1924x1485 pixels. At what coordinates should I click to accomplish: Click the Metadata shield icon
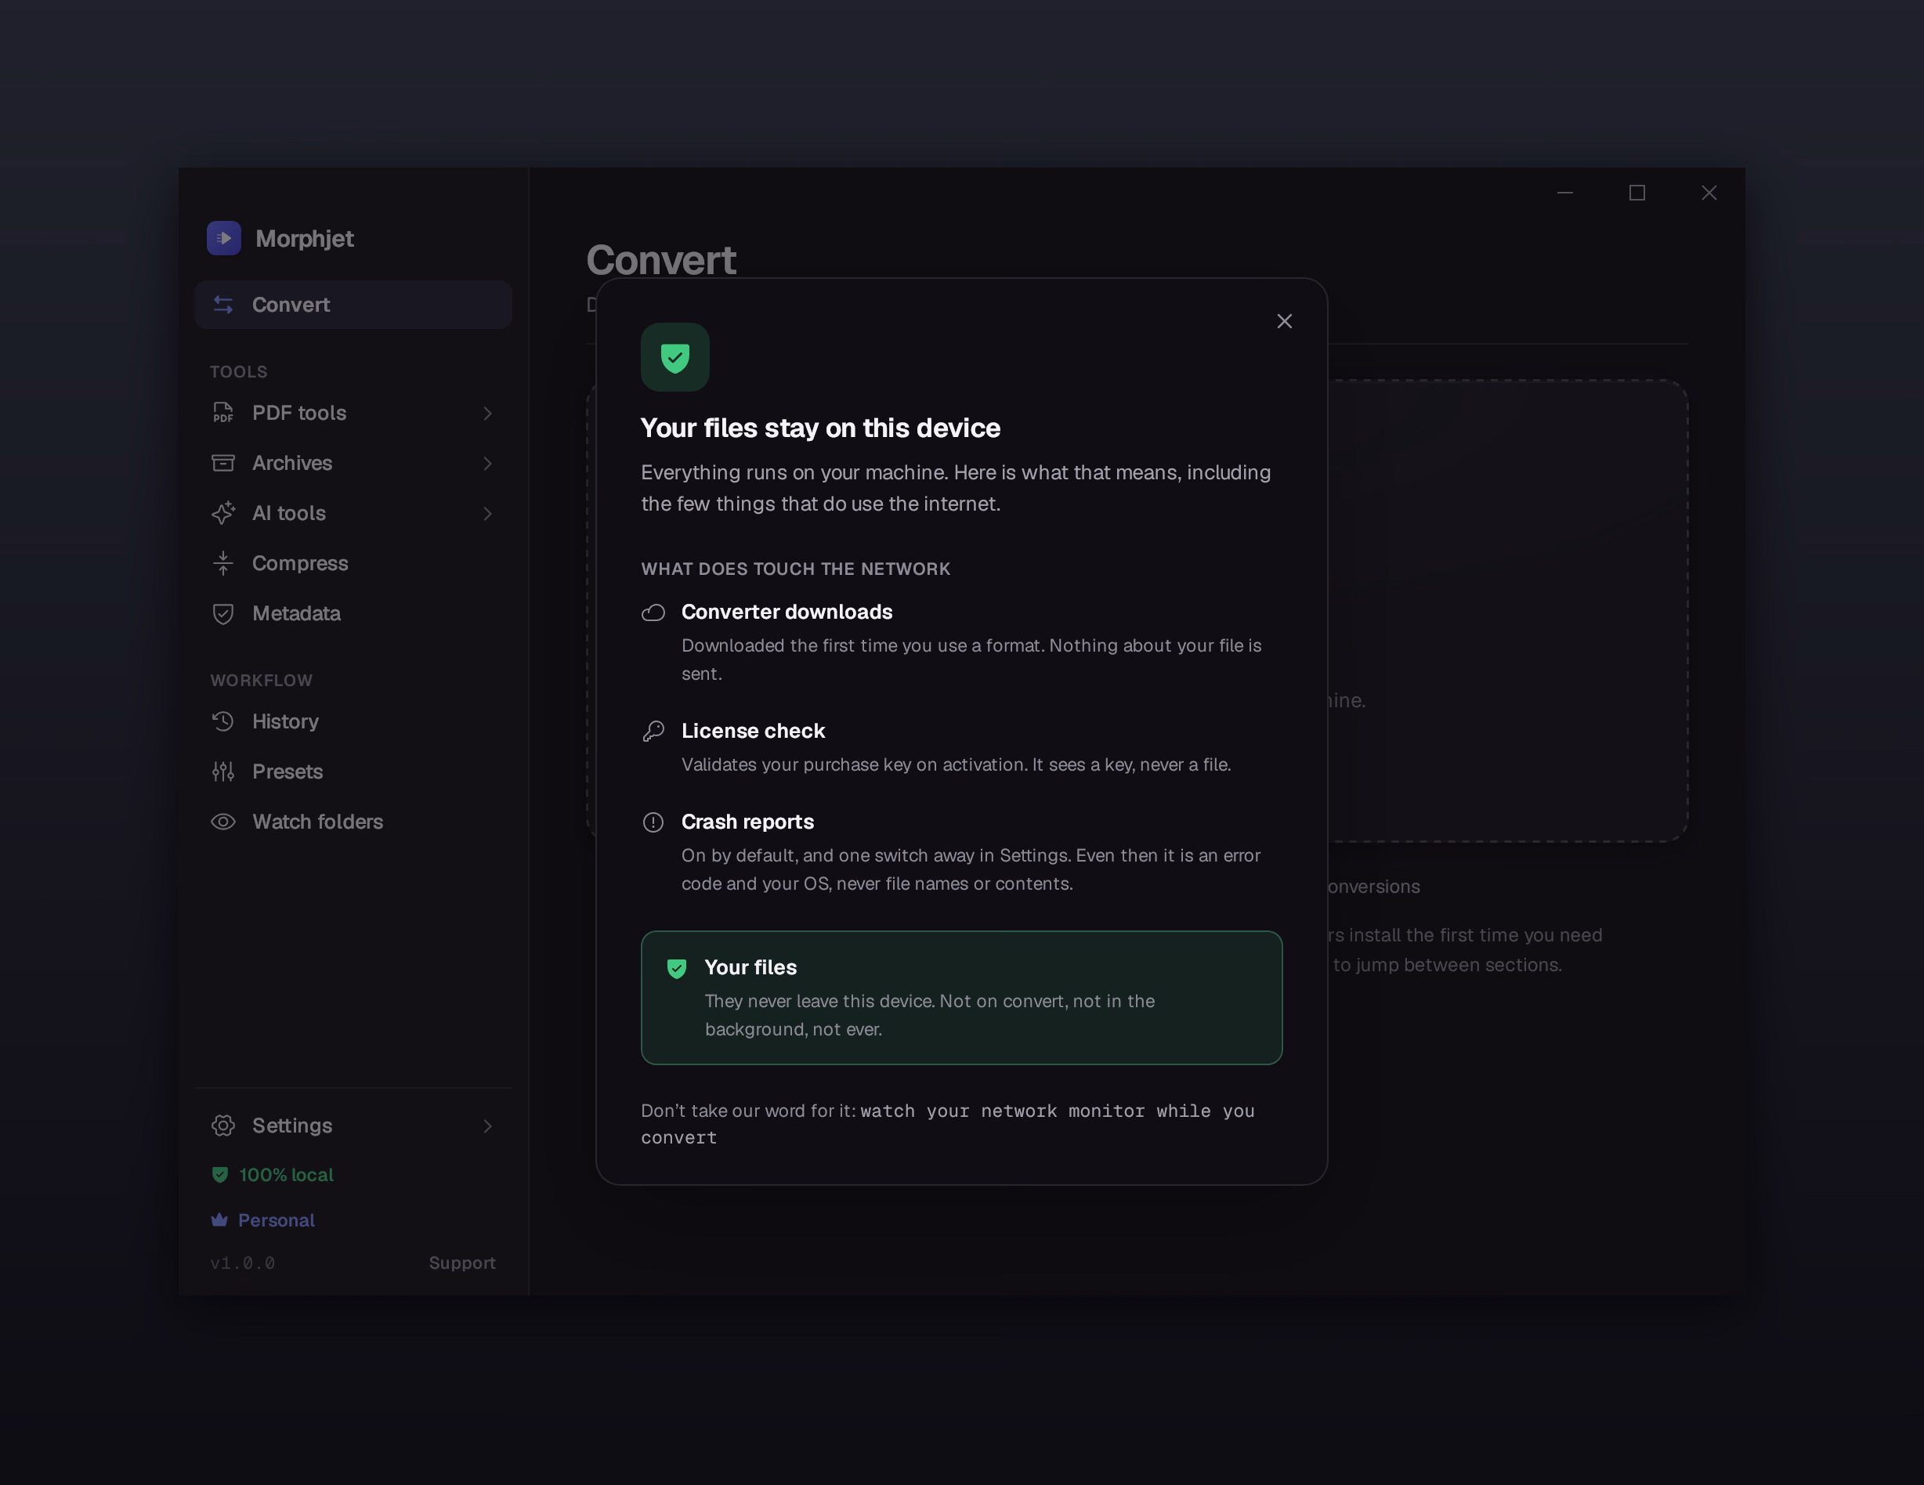click(223, 613)
